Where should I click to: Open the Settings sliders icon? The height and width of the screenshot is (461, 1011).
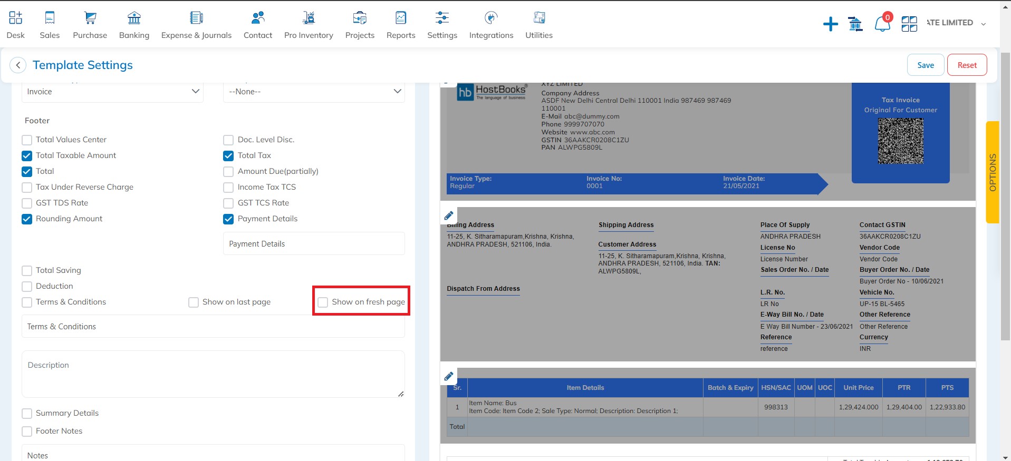click(x=442, y=18)
